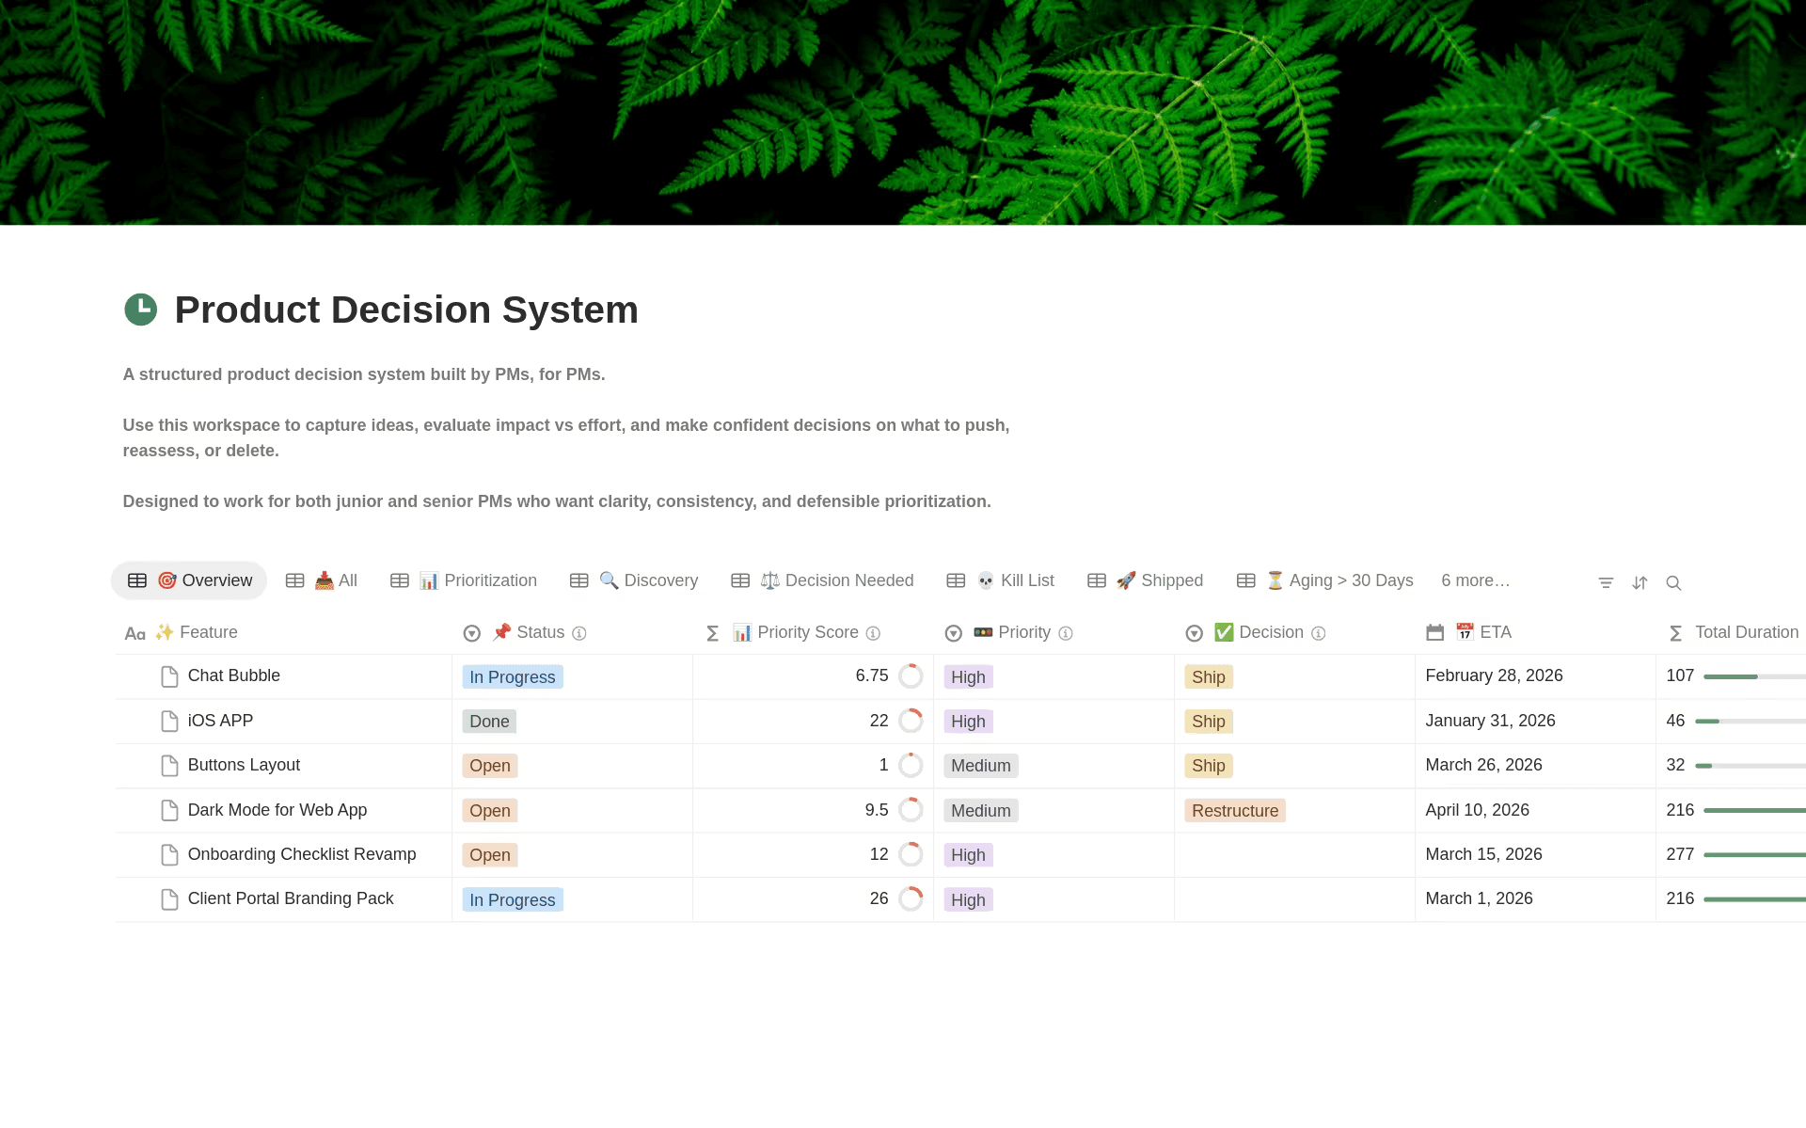Select the High tag for Onboarding Checklist Revamp
The height and width of the screenshot is (1128, 1806).
[968, 854]
